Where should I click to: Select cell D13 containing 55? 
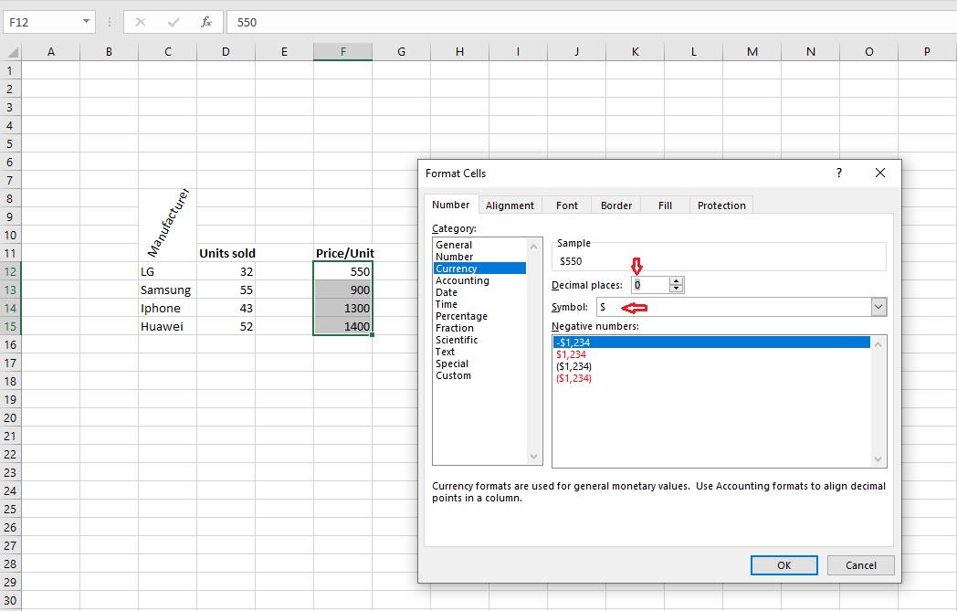(x=226, y=290)
